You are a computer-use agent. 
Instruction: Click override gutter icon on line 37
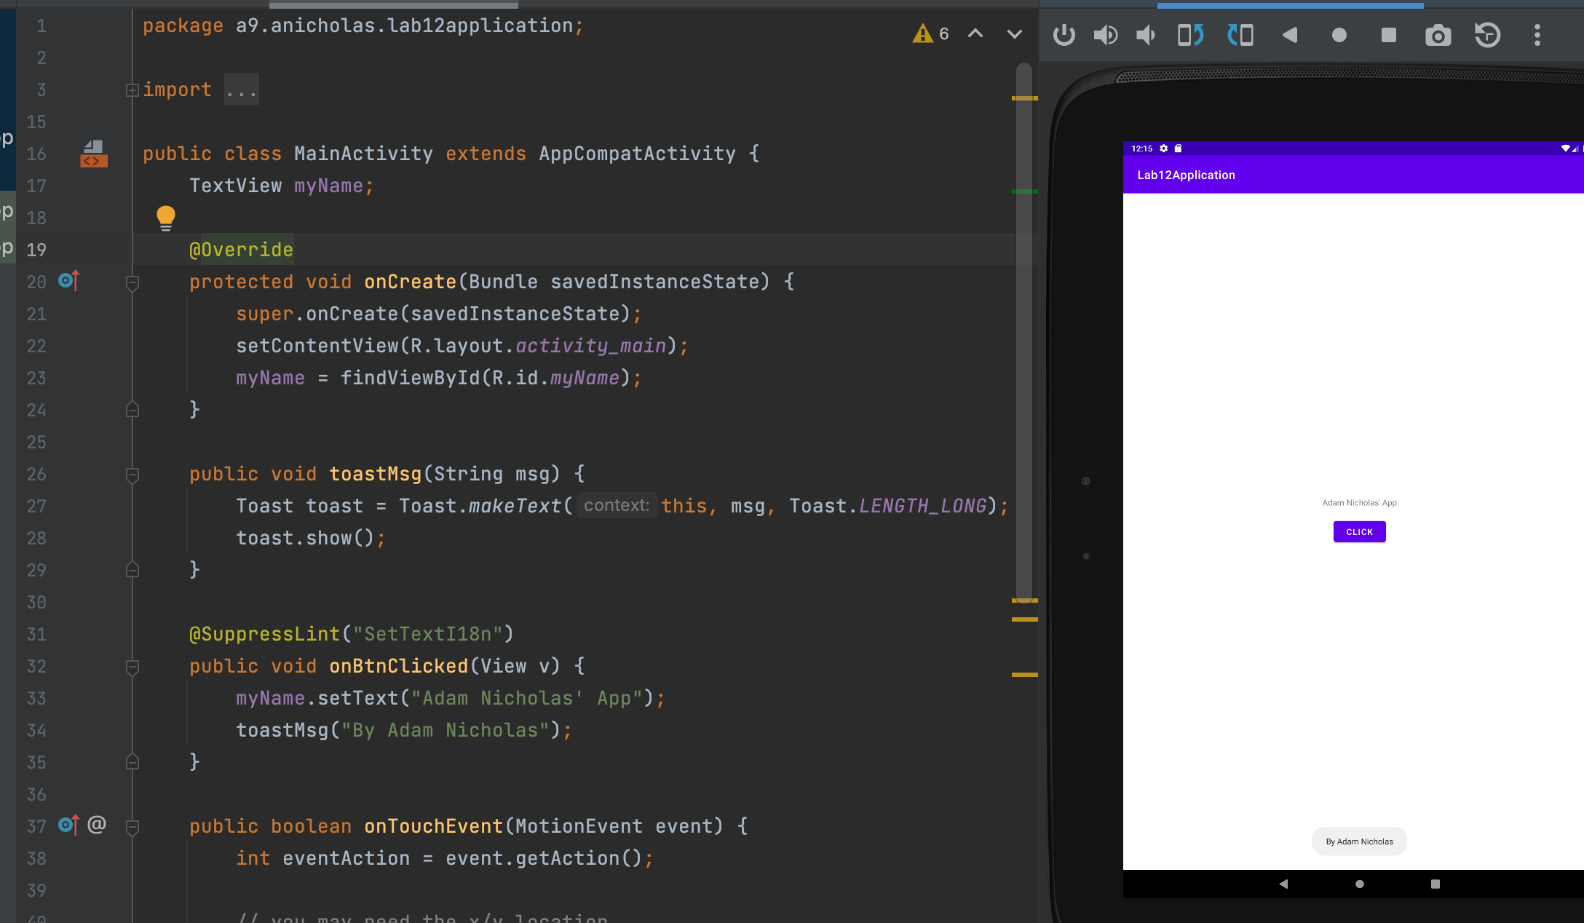coord(68,825)
